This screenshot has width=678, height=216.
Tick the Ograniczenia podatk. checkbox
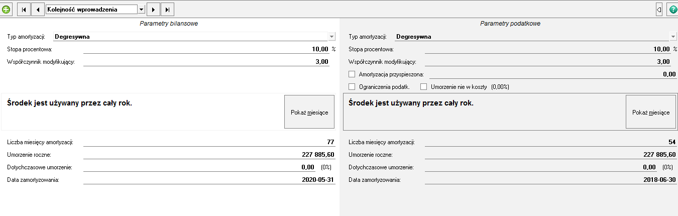[352, 86]
